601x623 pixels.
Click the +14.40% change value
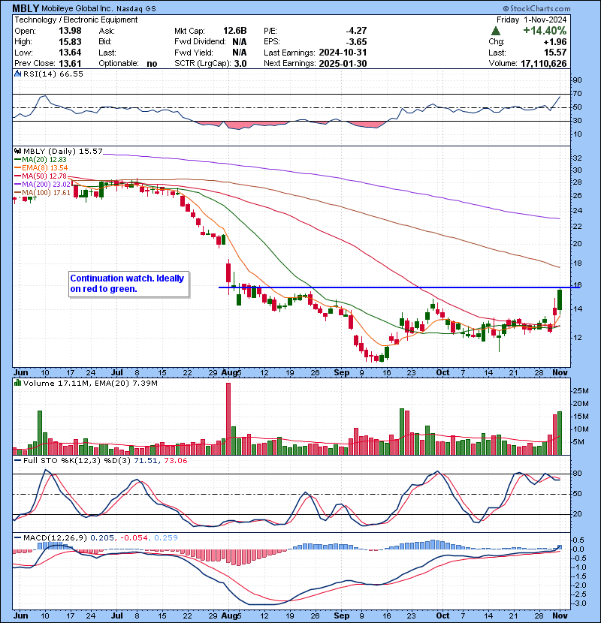(544, 31)
